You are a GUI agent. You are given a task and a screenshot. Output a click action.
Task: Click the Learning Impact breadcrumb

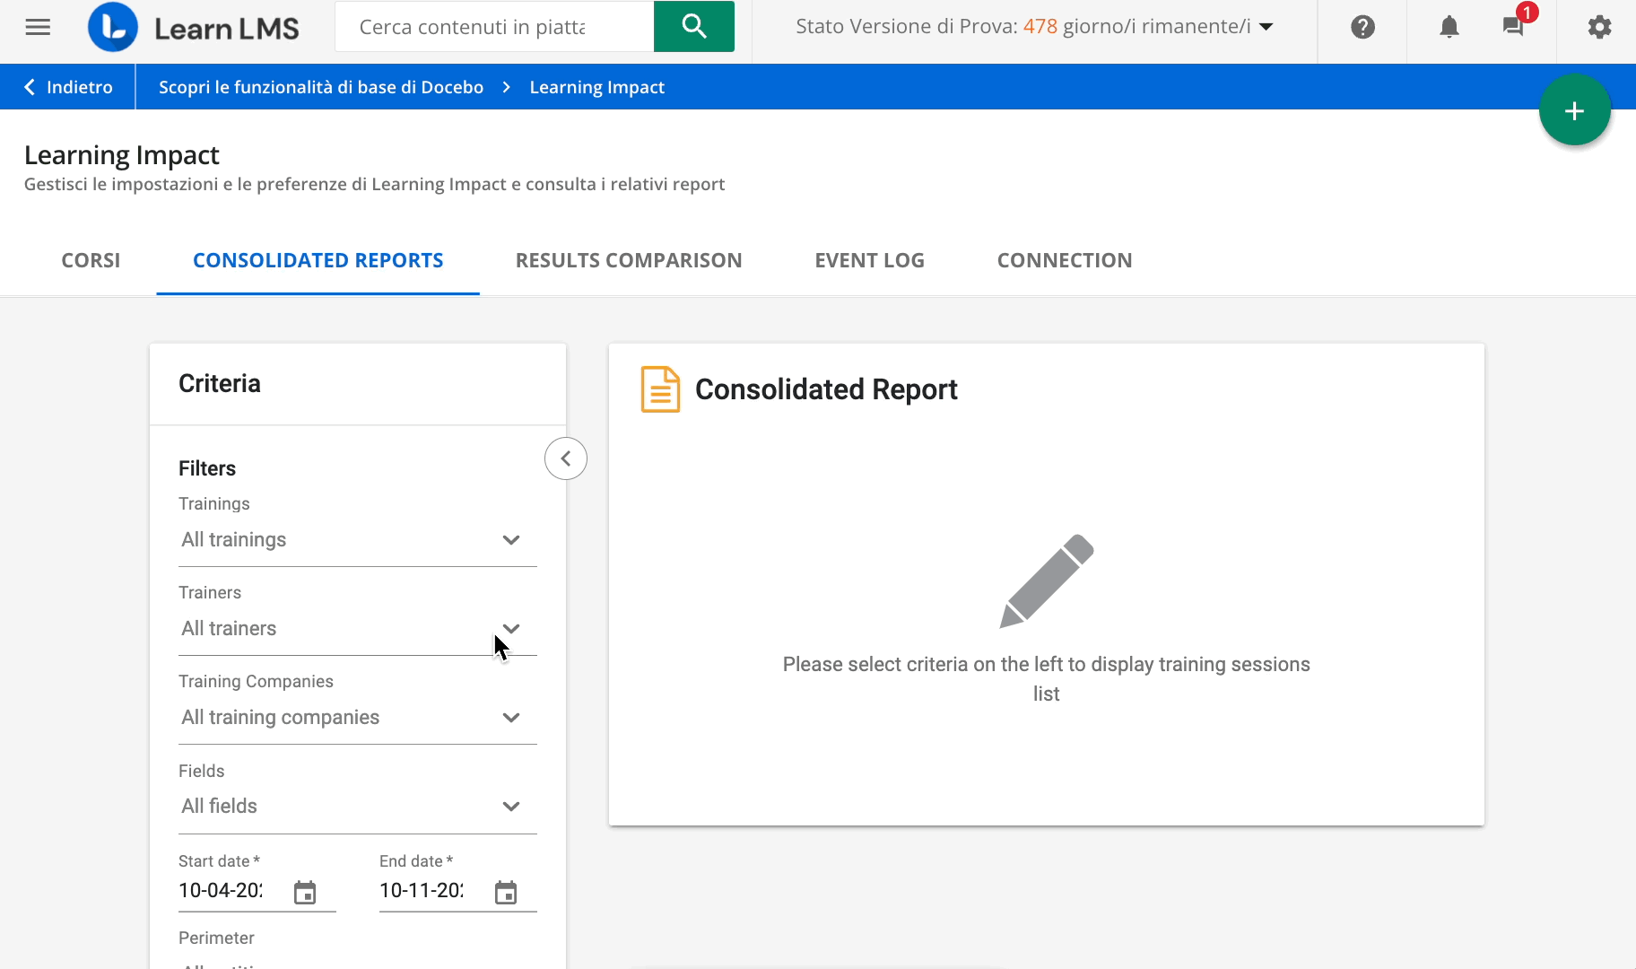[596, 87]
